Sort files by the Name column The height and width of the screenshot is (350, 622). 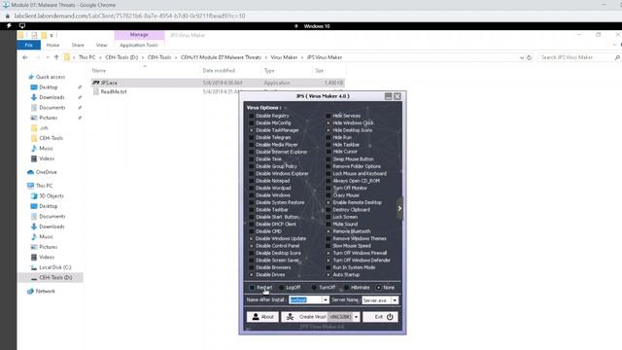99,71
